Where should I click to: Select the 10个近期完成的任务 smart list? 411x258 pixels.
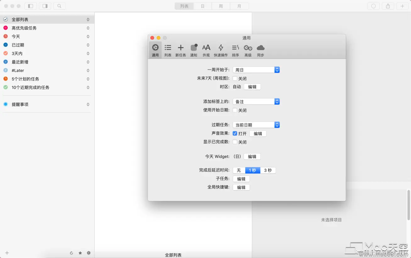pyautogui.click(x=47, y=87)
